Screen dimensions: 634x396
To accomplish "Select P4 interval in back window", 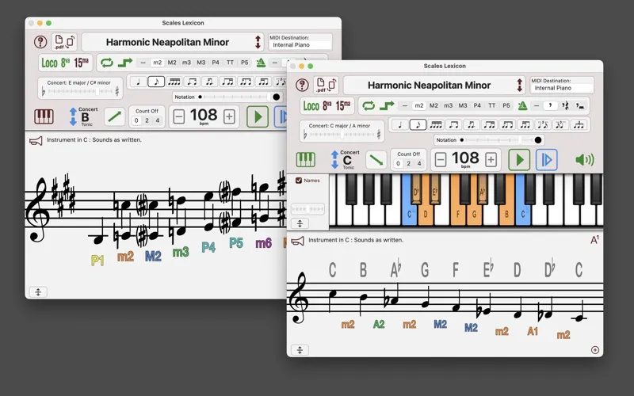I will click(216, 63).
